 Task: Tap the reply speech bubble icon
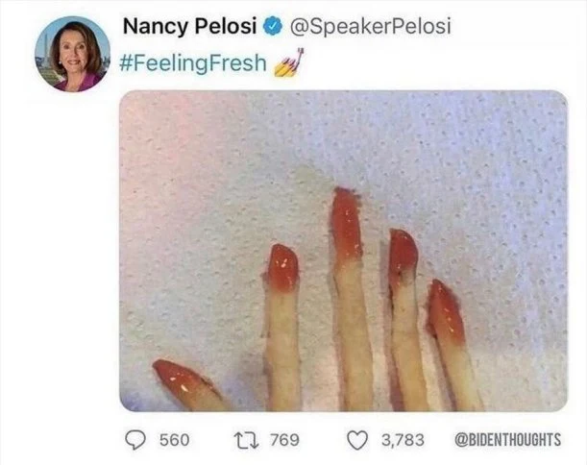point(135,440)
